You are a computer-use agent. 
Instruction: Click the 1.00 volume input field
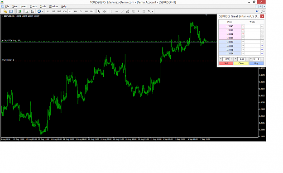(241, 59)
